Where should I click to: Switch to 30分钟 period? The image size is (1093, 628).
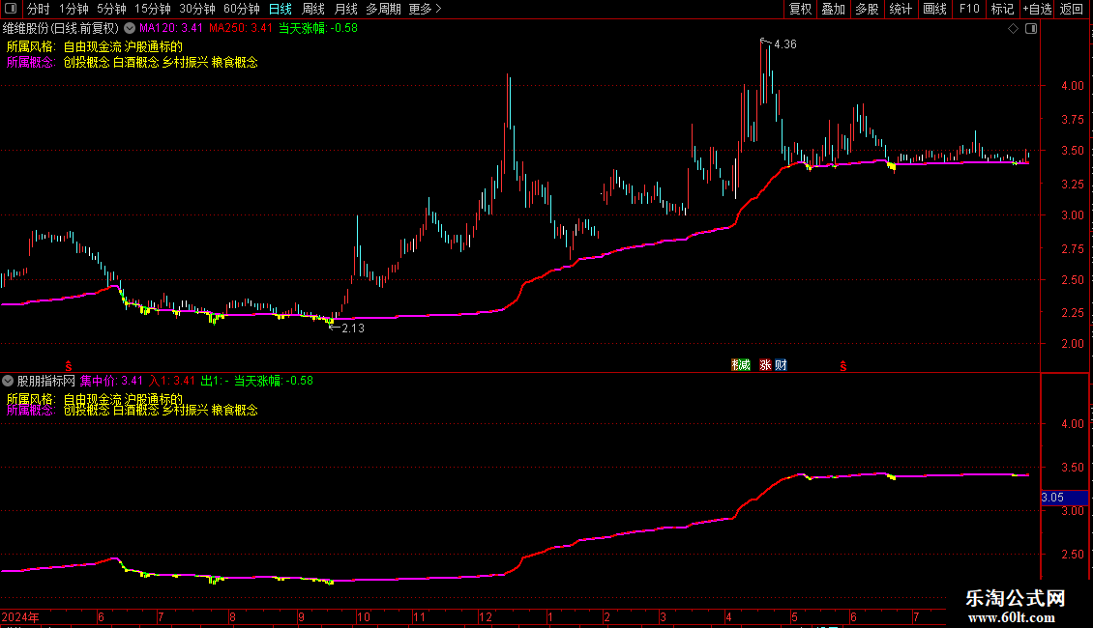click(x=197, y=9)
